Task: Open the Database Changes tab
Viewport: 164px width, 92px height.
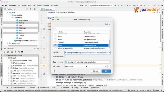Action: pyautogui.click(x=18, y=88)
